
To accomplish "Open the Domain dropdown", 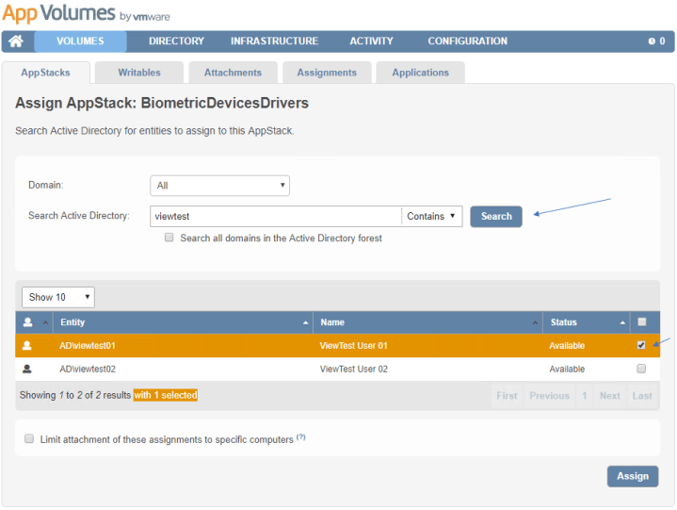I will [x=219, y=186].
